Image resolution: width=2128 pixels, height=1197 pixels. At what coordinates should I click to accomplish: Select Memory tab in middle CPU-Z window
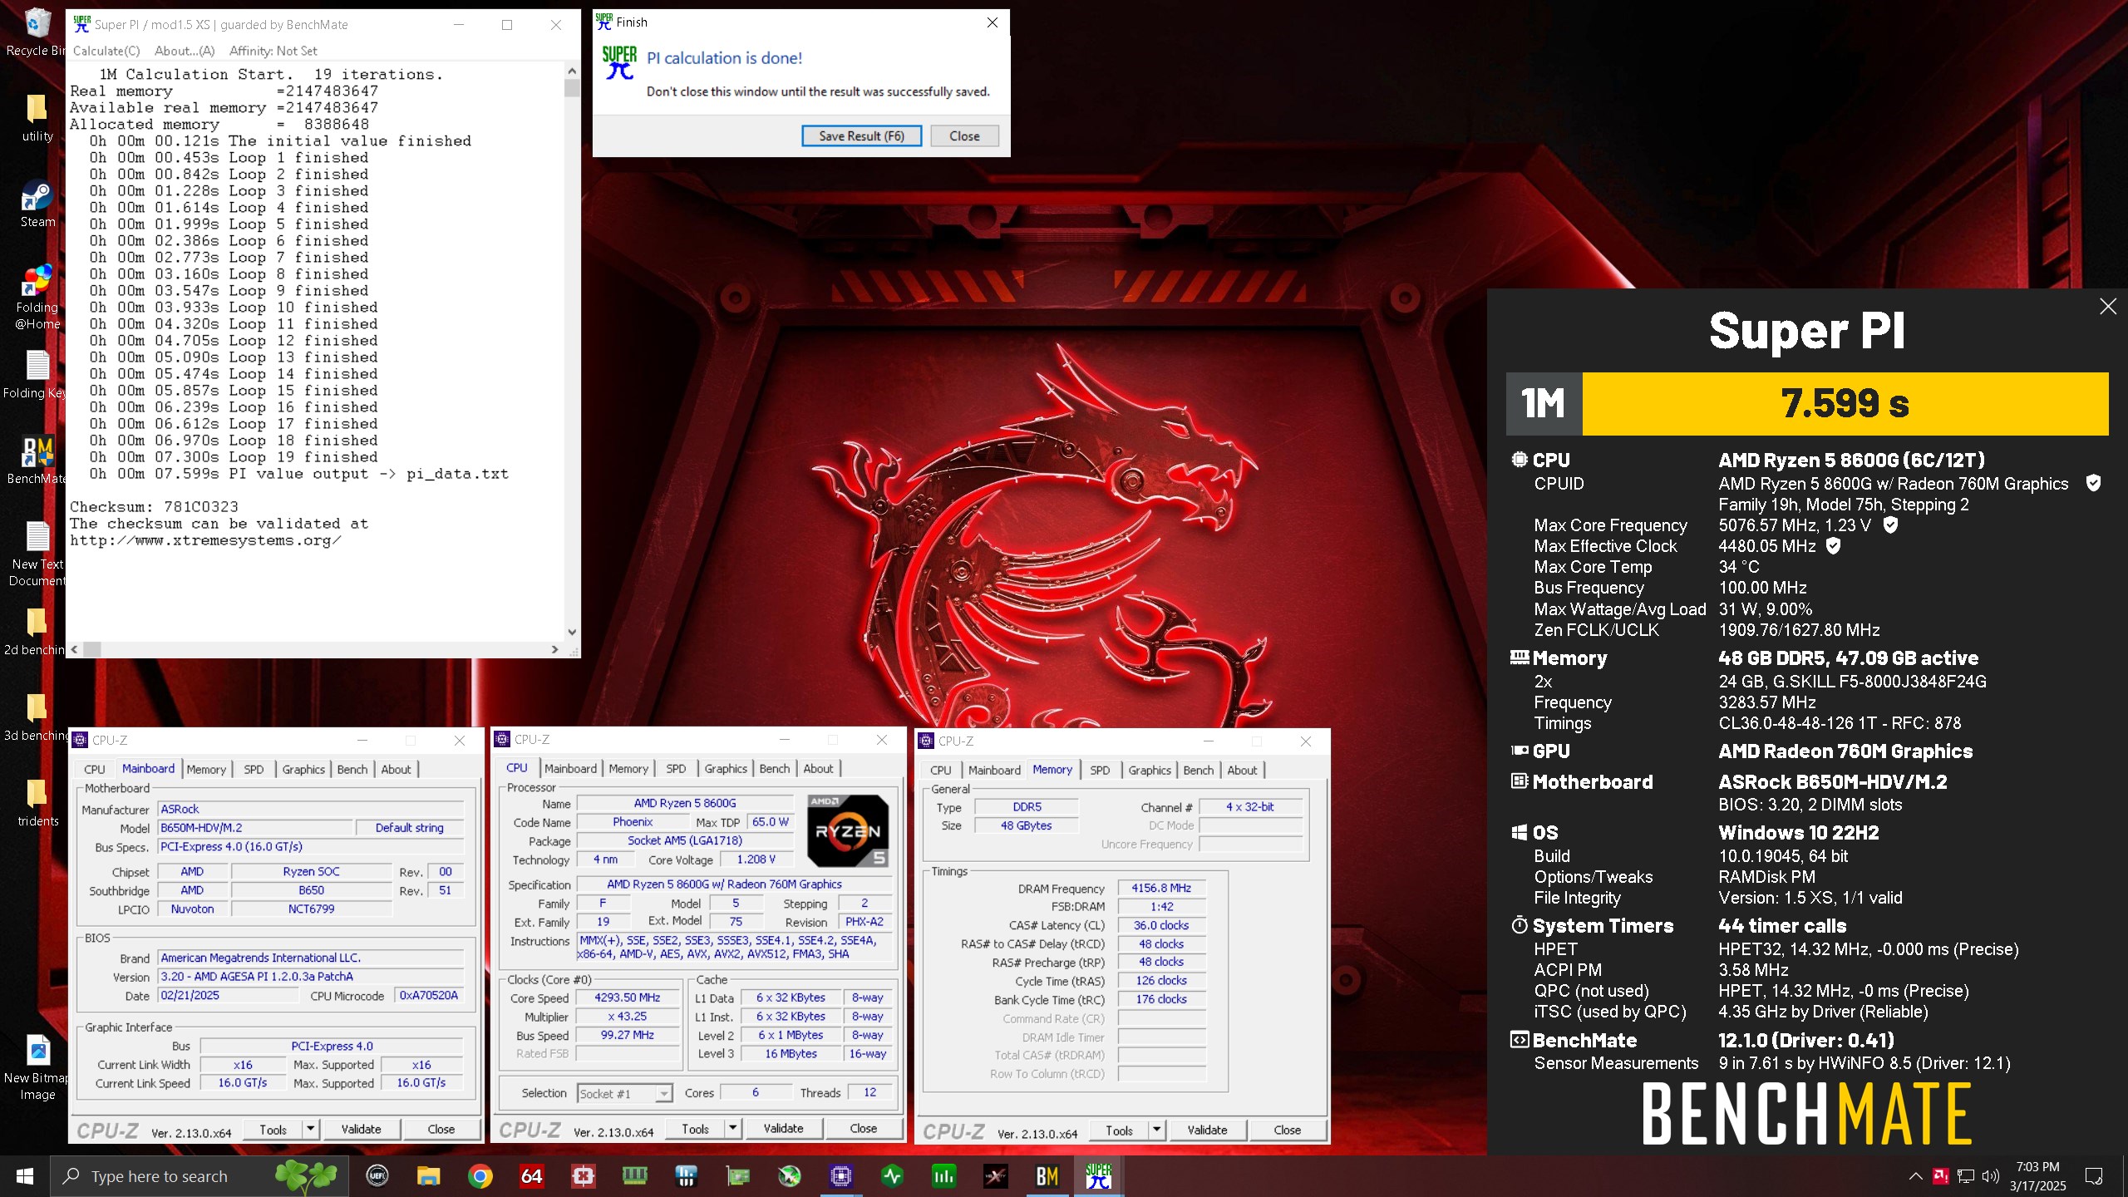point(628,769)
